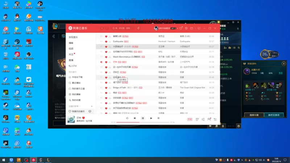The width and height of the screenshot is (290, 163).
Task: Click the search box in NetEase Music
Action: [x=123, y=28]
